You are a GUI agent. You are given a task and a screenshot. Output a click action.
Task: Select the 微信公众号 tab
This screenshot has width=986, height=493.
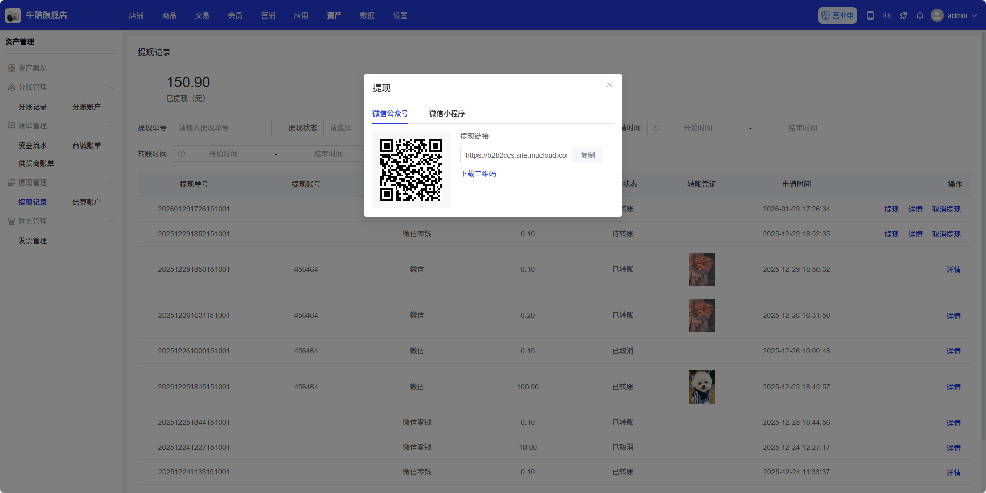click(x=390, y=113)
